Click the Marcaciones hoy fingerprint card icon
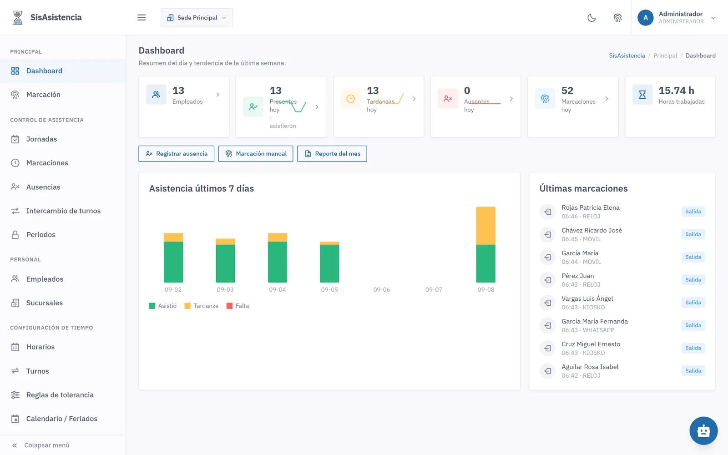The width and height of the screenshot is (728, 455). (x=545, y=99)
